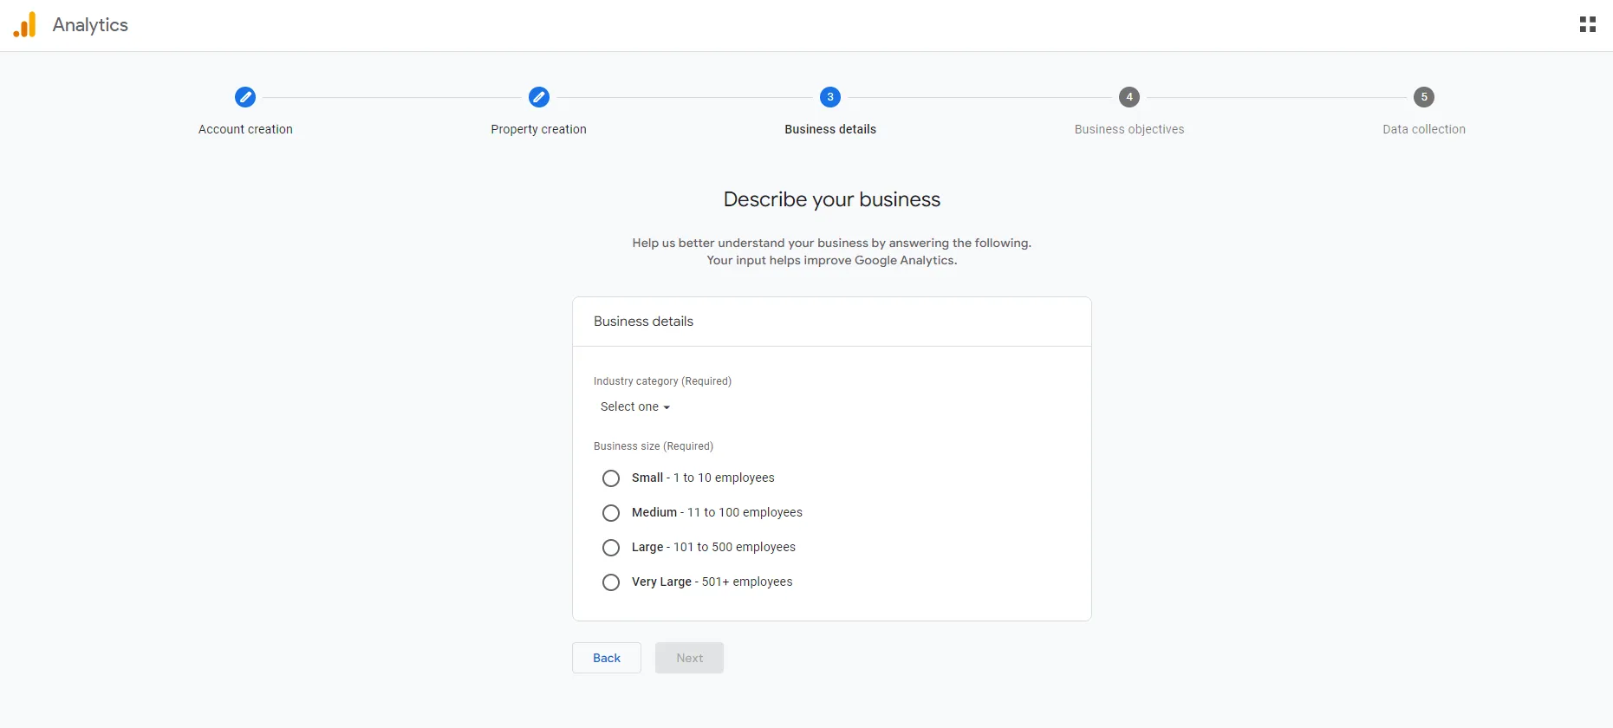1613x728 pixels.
Task: Select Small 1 to 10 employees radio
Action: (611, 478)
